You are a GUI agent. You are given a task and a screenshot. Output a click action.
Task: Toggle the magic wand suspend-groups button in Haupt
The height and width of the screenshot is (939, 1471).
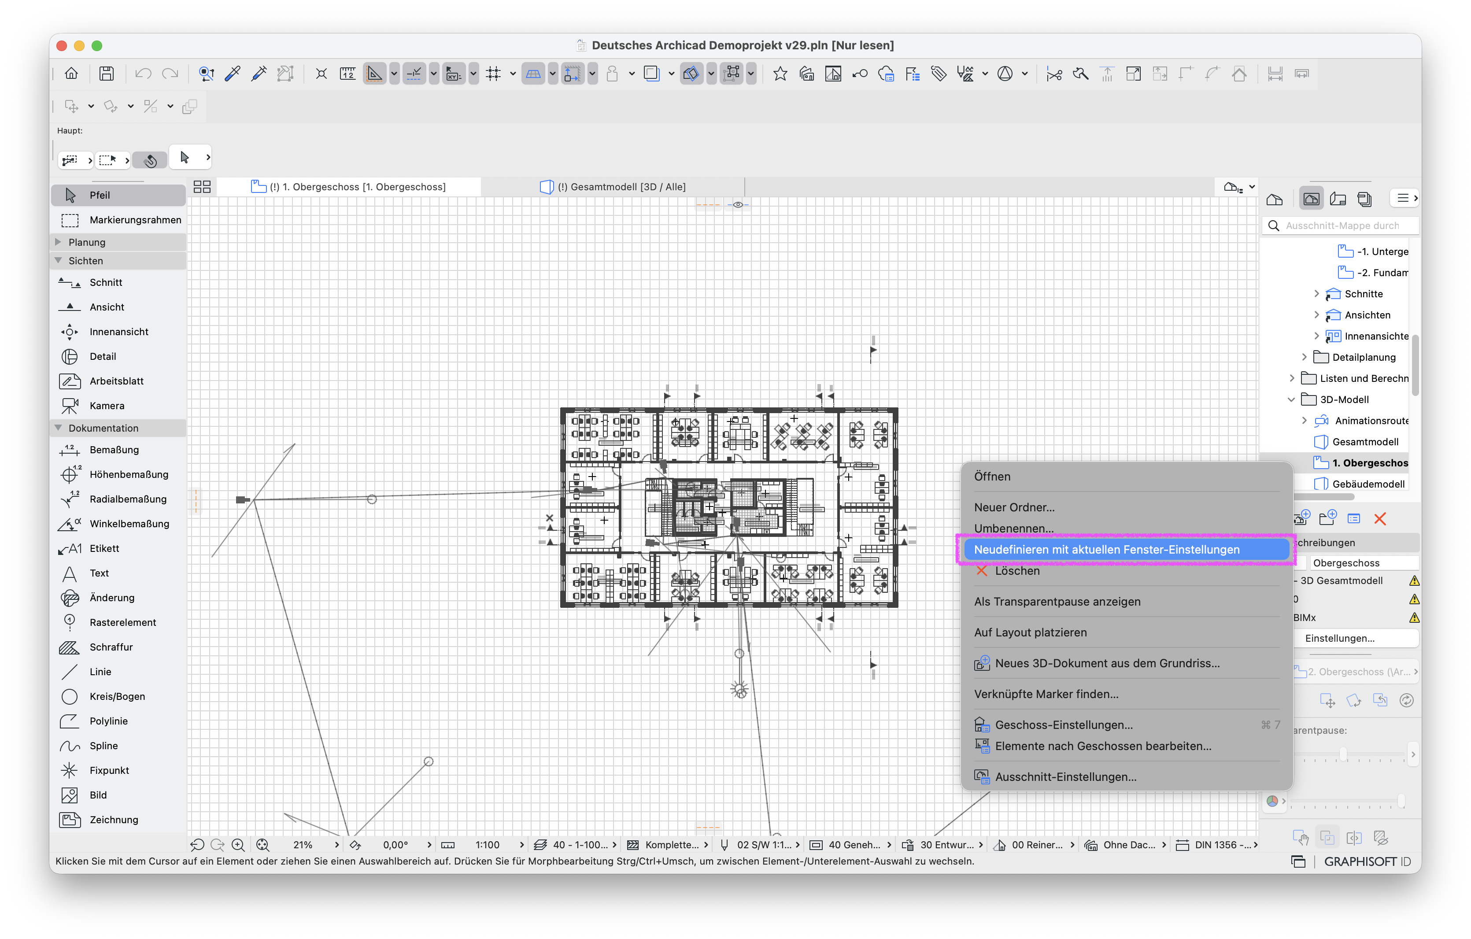pos(150,160)
